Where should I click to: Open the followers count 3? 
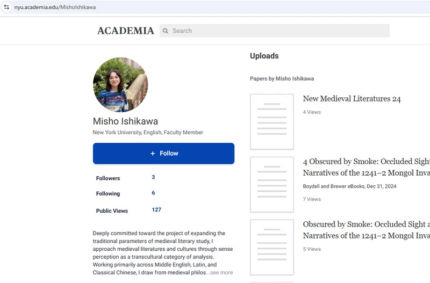[x=153, y=177]
